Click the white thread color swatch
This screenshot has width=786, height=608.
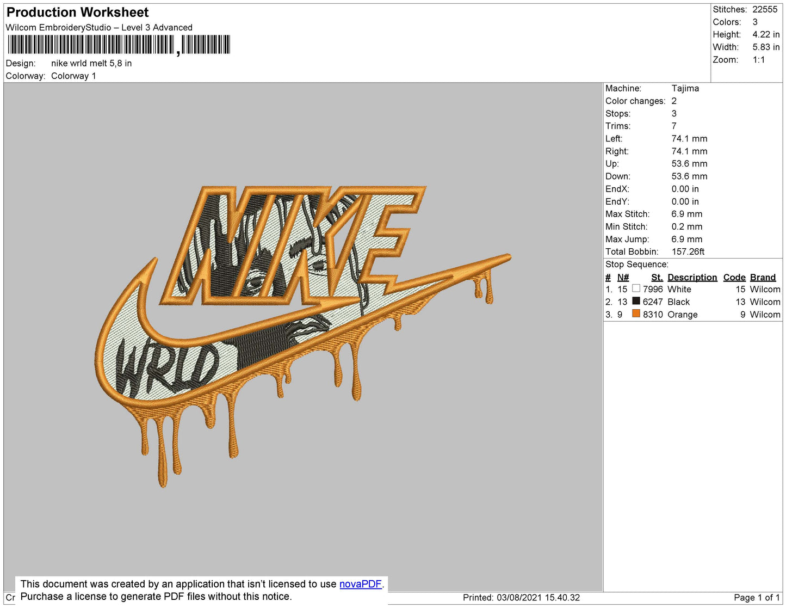point(636,289)
